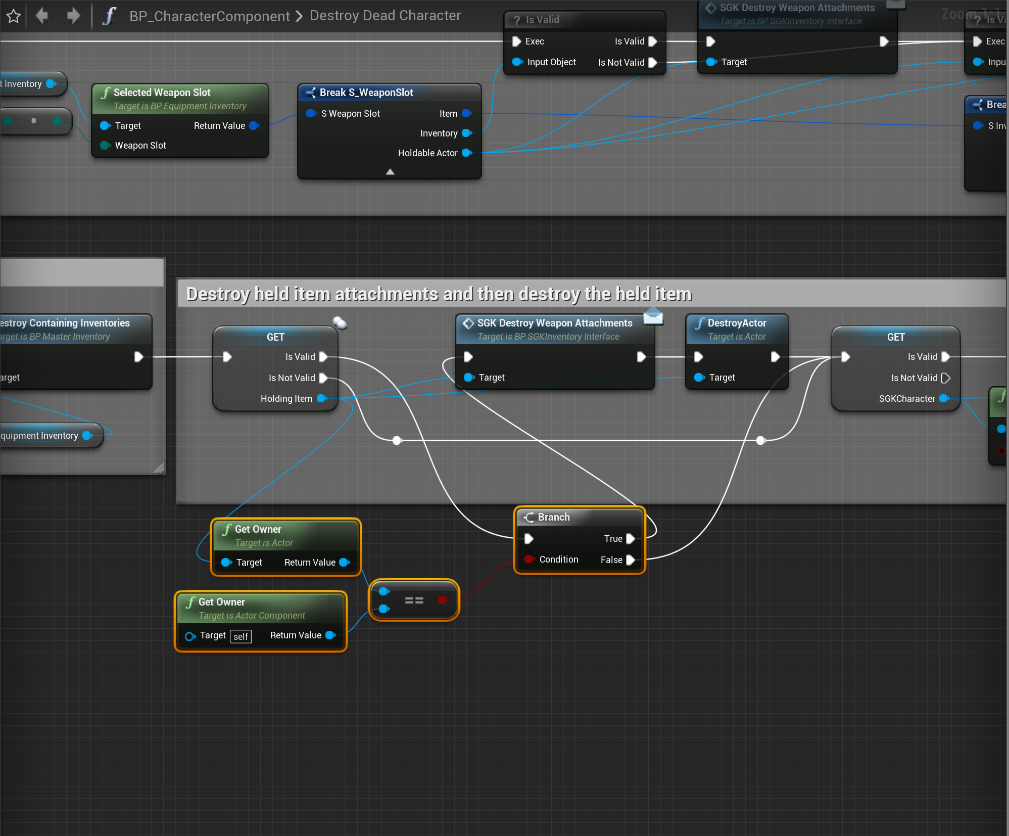Click the replicated icon above GET node

pyautogui.click(x=340, y=322)
